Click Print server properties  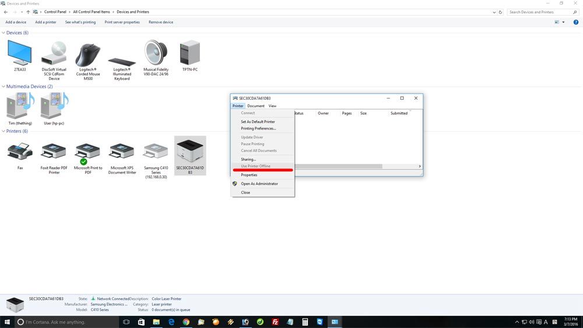[x=122, y=22]
